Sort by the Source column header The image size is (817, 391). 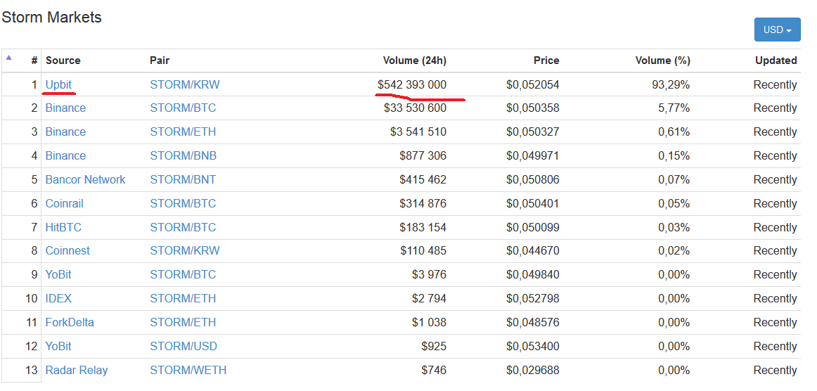tap(63, 60)
